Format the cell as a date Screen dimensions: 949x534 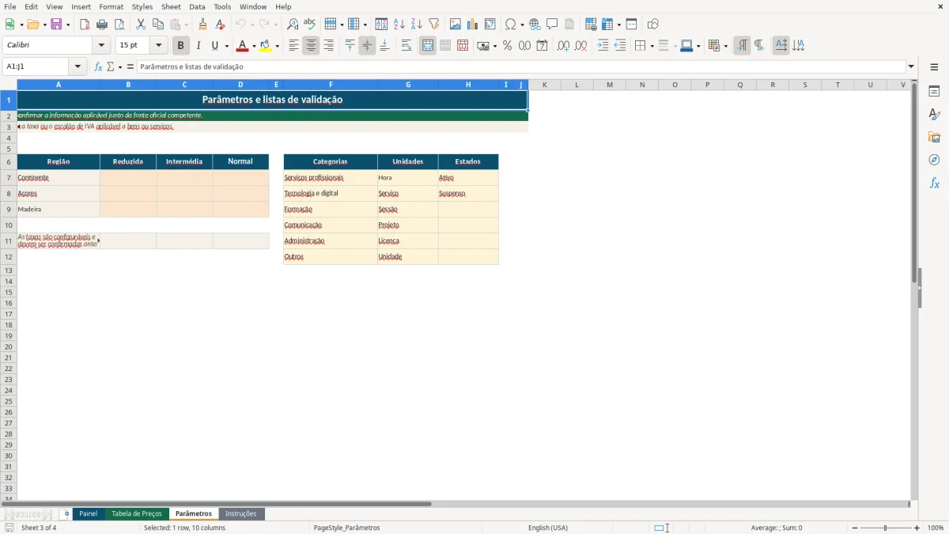(542, 46)
